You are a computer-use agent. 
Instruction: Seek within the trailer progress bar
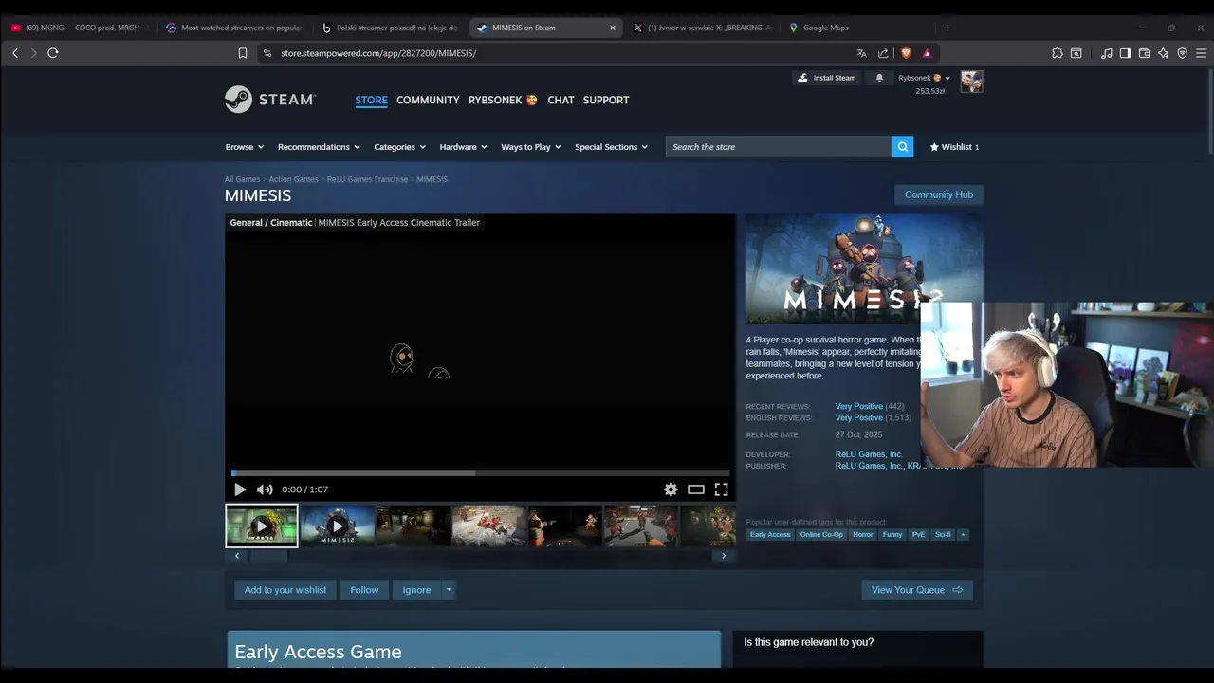(480, 472)
